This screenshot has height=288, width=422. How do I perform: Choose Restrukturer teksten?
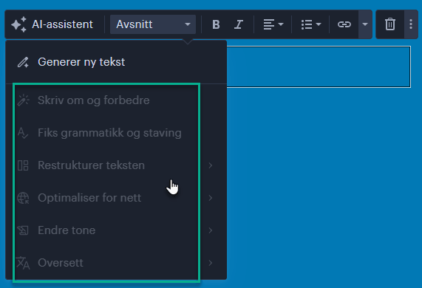click(116, 165)
